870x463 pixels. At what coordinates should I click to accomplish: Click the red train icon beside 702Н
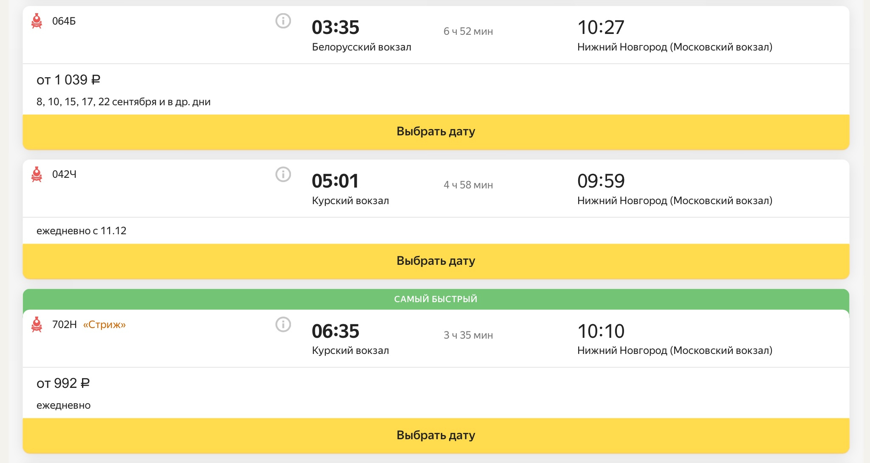point(37,325)
